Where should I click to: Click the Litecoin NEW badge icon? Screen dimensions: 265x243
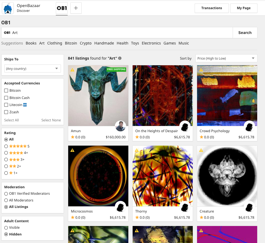coord(25,105)
